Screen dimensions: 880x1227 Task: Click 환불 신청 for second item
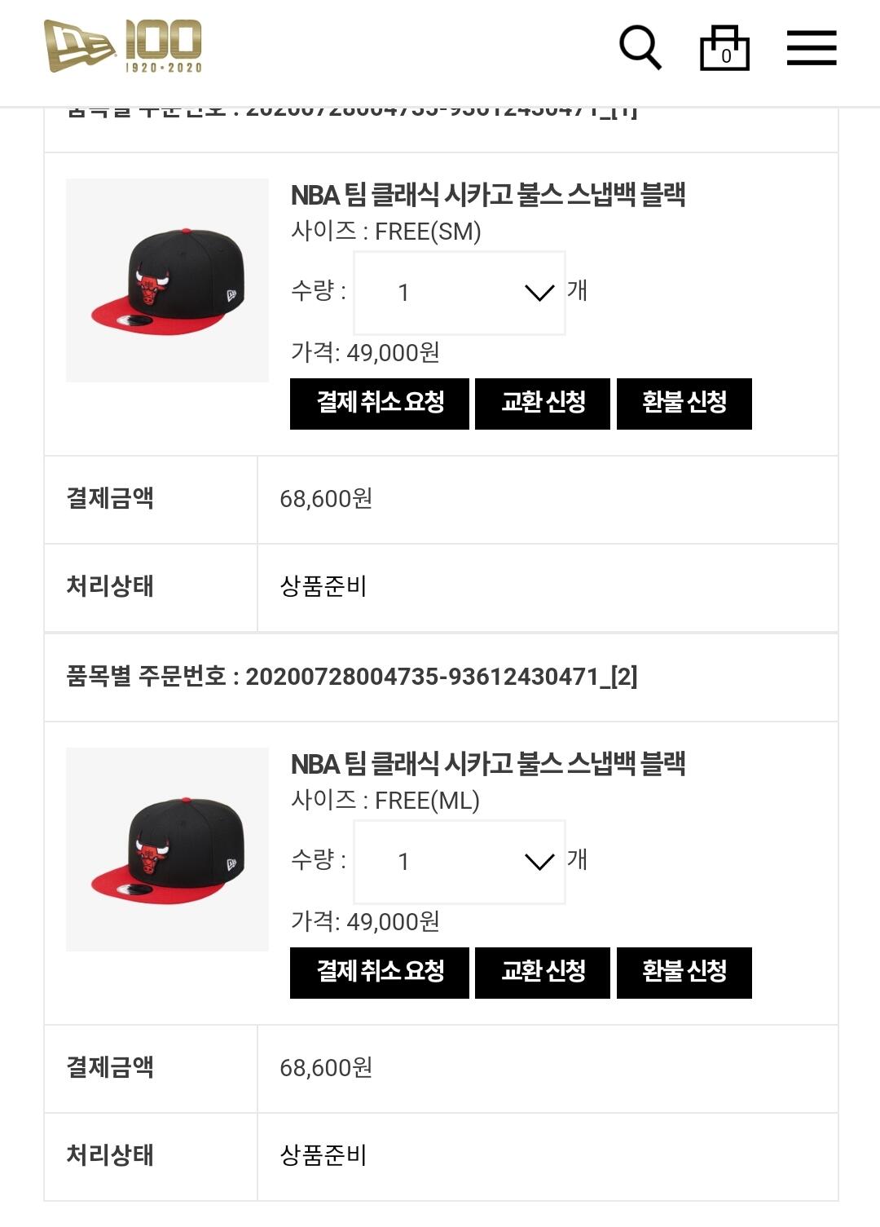pos(684,972)
